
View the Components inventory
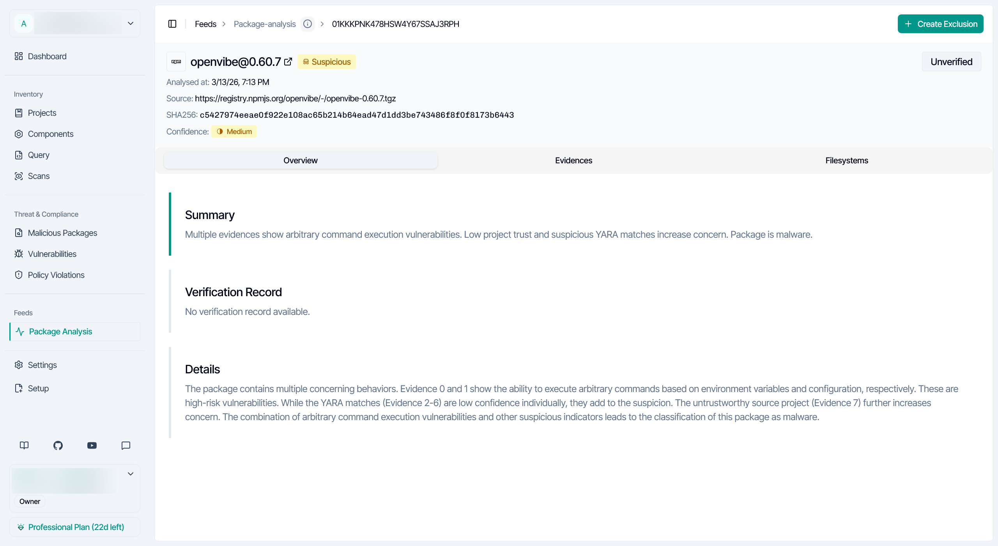51,134
